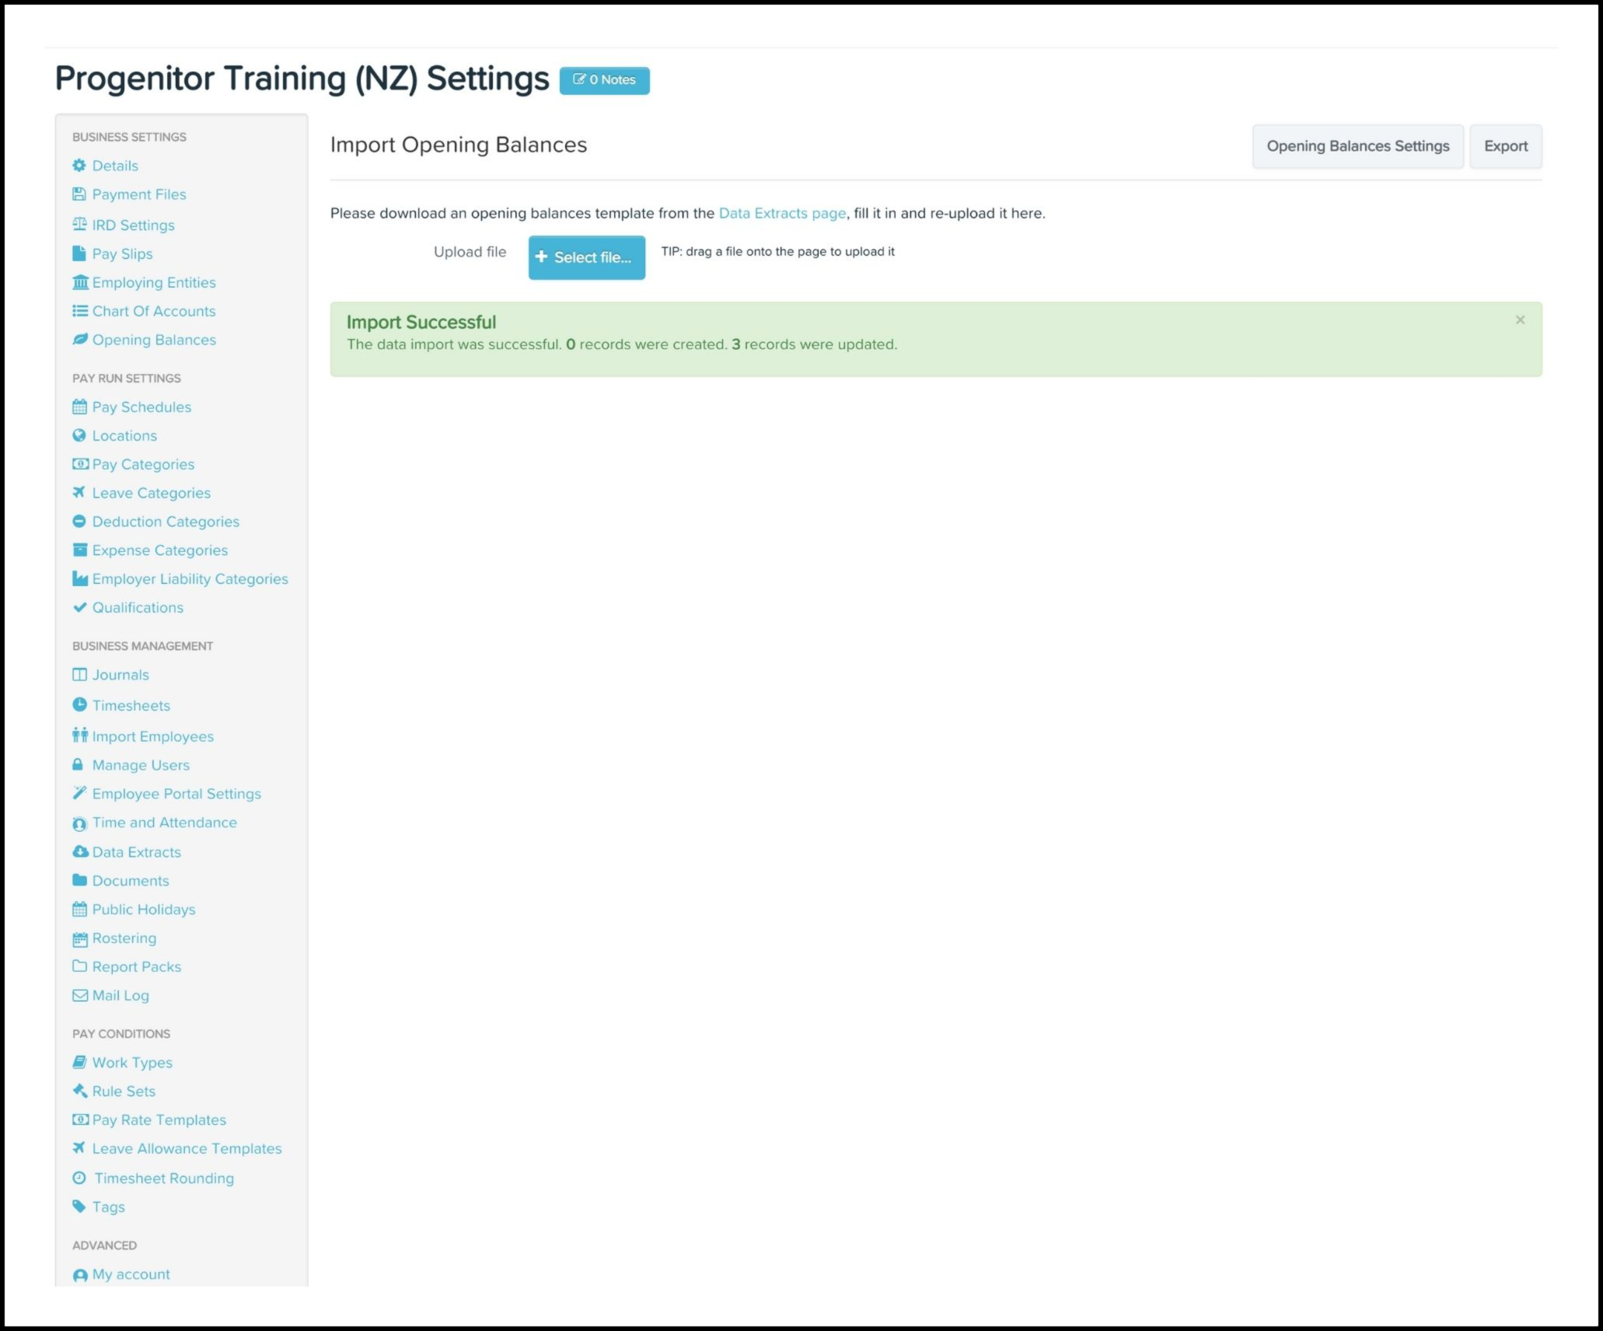Click the cloud download icon for Data Extracts

point(79,852)
